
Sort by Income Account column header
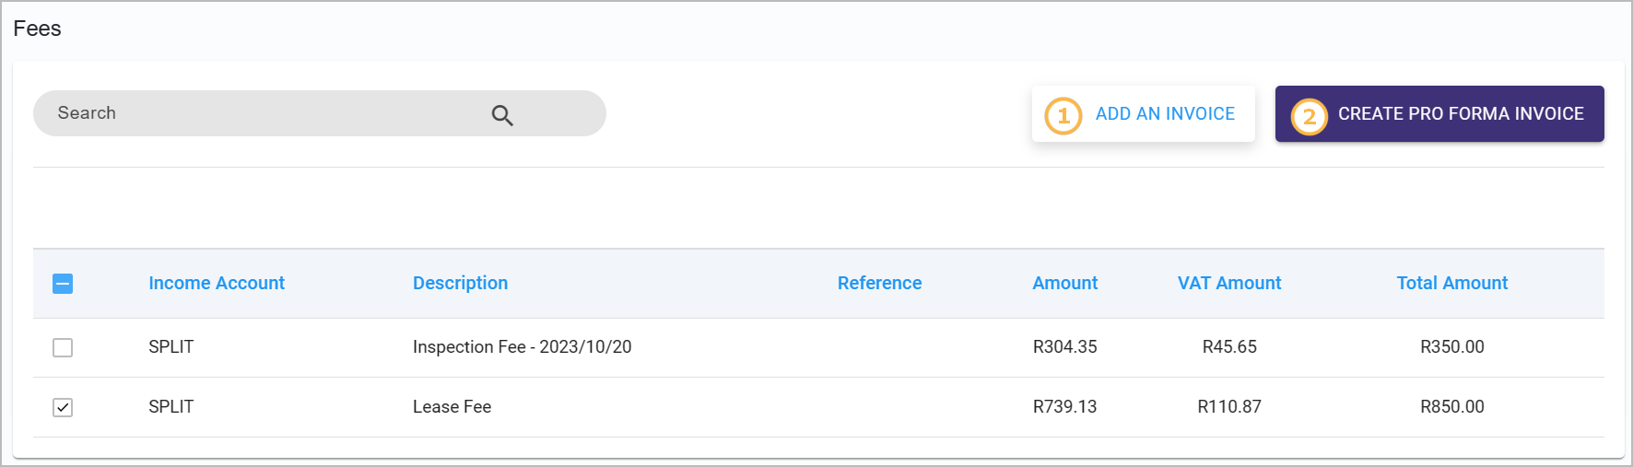[x=217, y=283]
